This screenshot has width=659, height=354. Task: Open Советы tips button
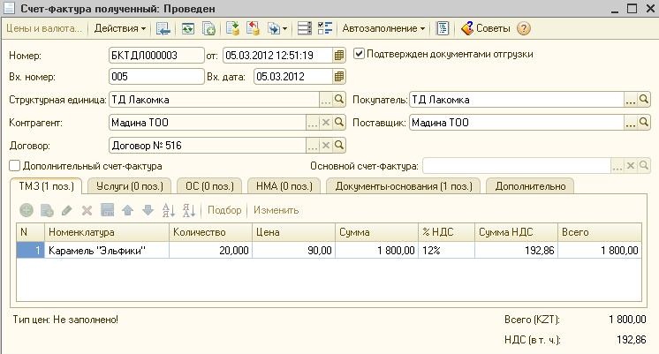click(x=486, y=28)
